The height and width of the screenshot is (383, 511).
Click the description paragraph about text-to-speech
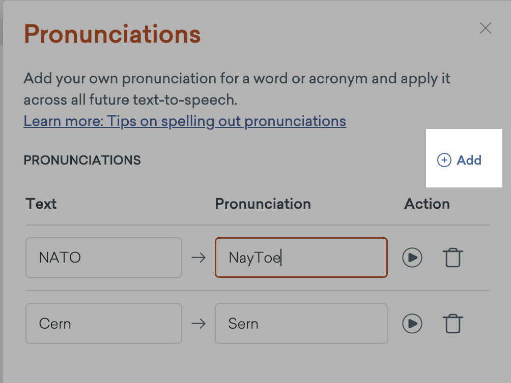(237, 89)
